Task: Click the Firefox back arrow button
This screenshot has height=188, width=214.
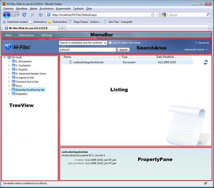Action: pyautogui.click(x=7, y=15)
